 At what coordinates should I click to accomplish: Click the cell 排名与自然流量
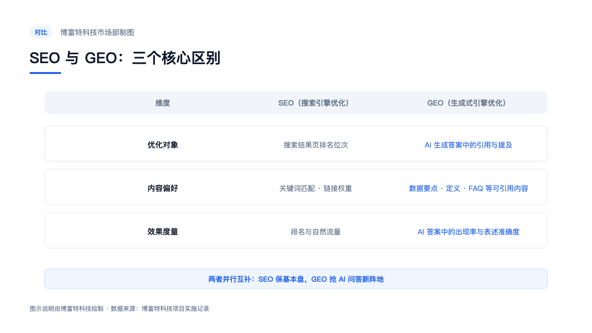click(316, 232)
